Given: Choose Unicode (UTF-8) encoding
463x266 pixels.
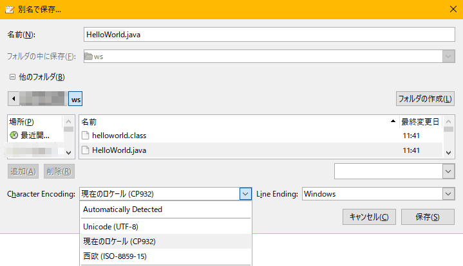Looking at the screenshot, I should [111, 227].
